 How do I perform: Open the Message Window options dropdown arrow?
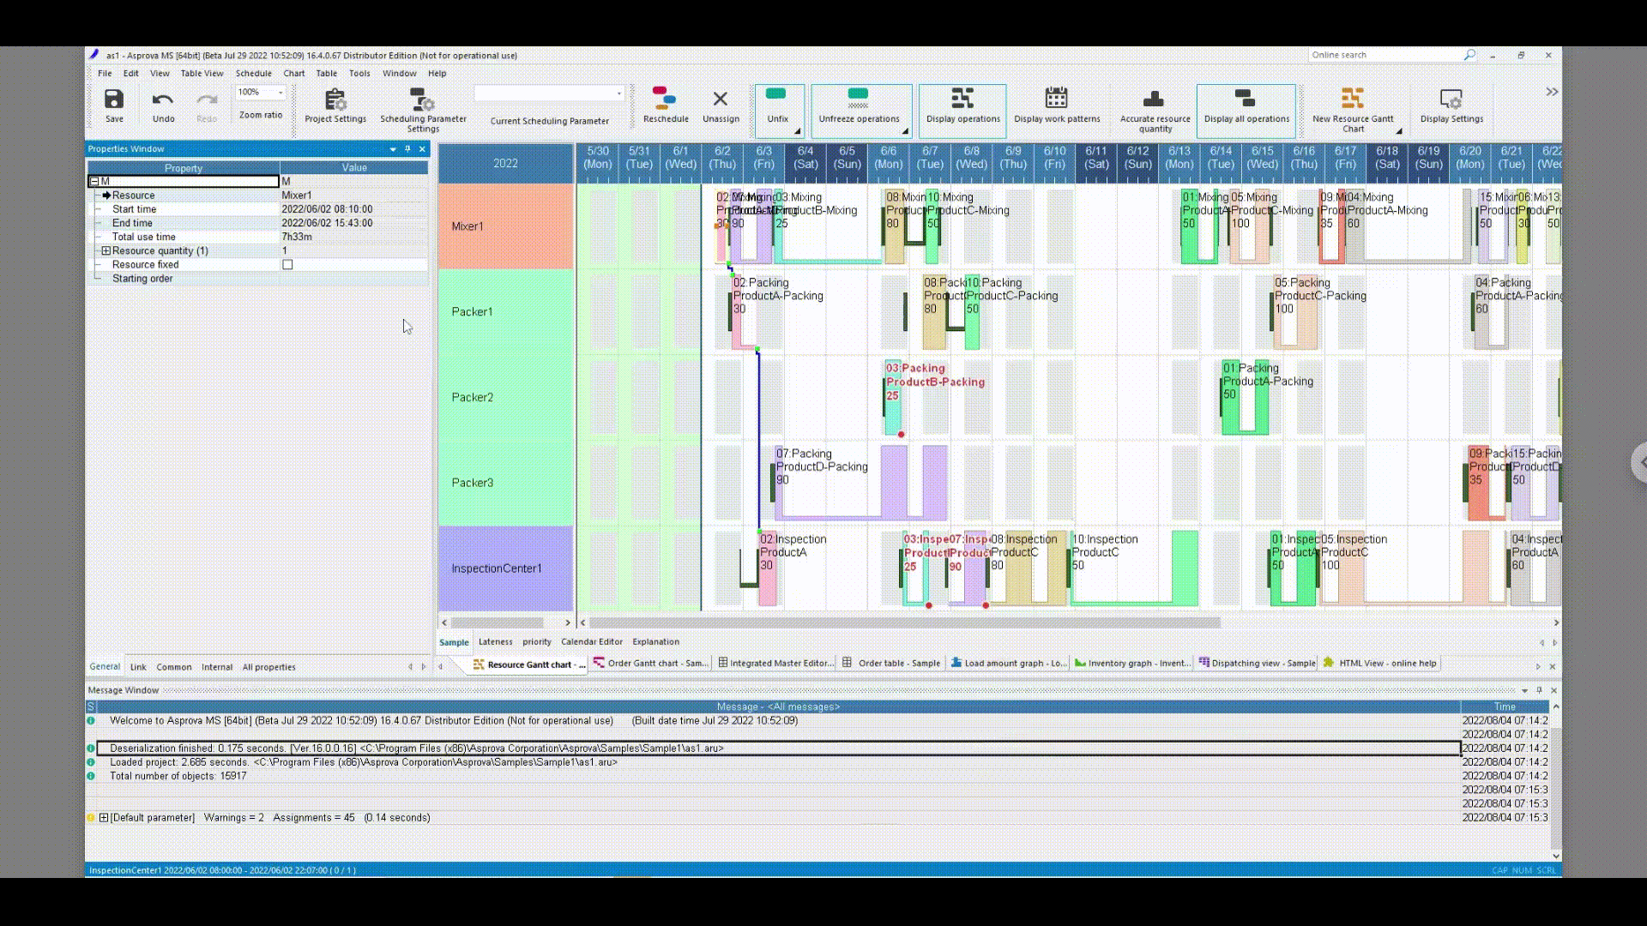pyautogui.click(x=1524, y=690)
